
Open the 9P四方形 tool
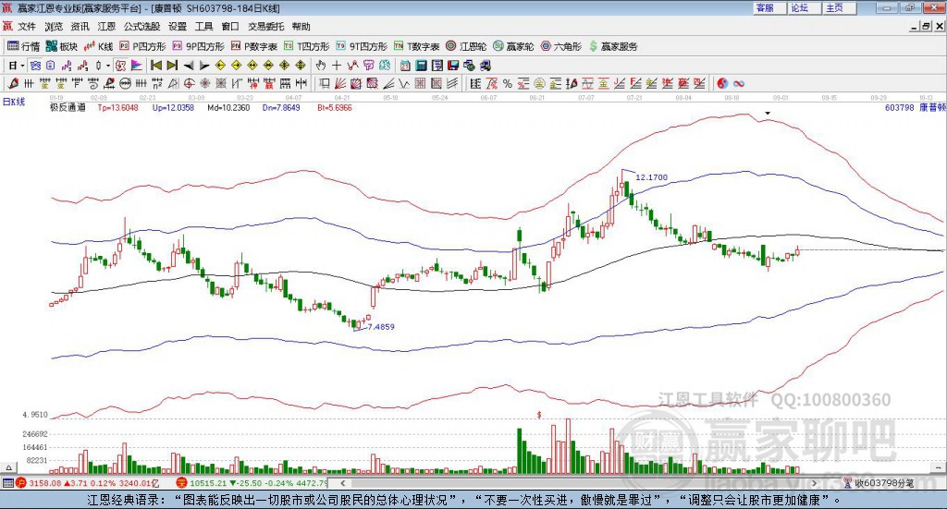(x=198, y=46)
